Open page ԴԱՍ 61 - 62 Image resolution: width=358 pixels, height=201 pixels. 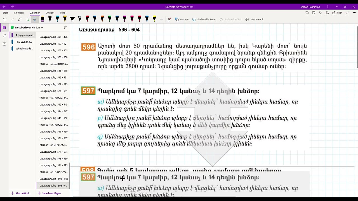pos(53,98)
